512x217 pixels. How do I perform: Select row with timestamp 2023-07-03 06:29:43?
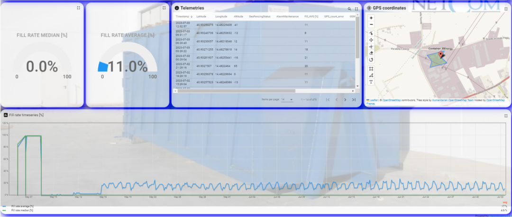[x=264, y=41]
